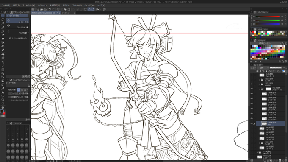Select the Lasso selection tool
The width and height of the screenshot is (288, 162).
tap(3, 20)
